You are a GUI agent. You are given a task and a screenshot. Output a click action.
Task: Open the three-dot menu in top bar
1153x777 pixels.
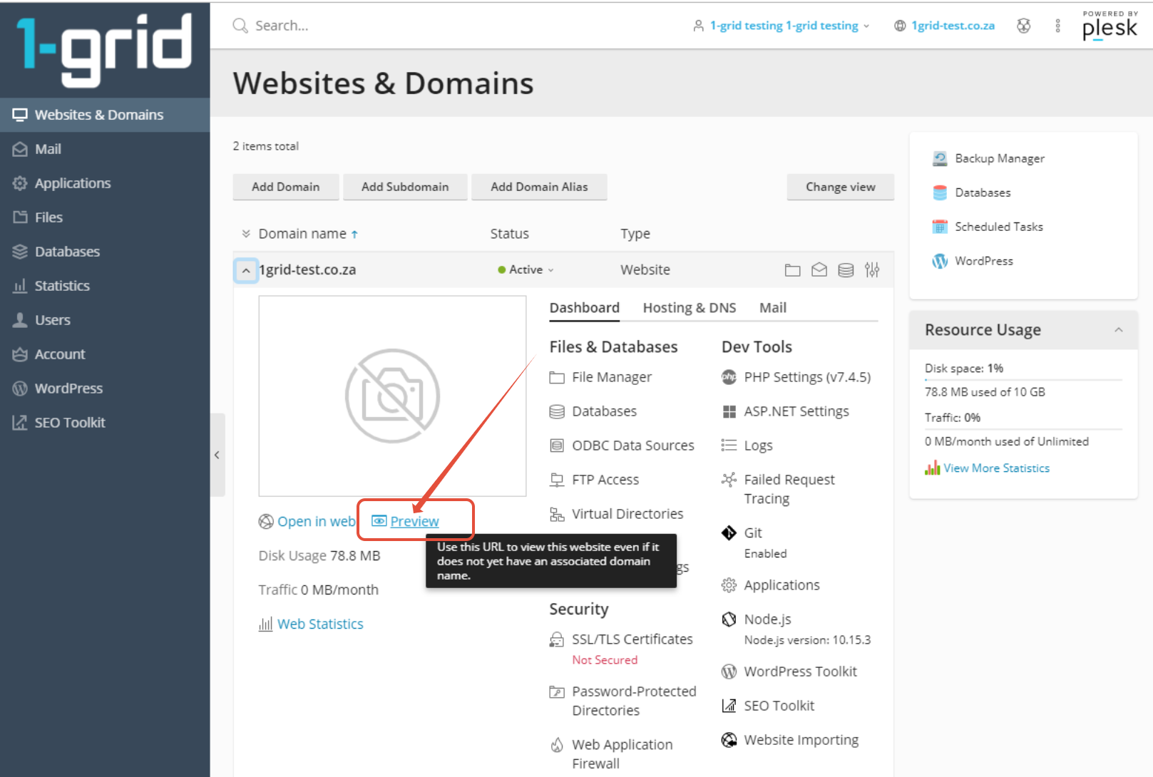1057,26
